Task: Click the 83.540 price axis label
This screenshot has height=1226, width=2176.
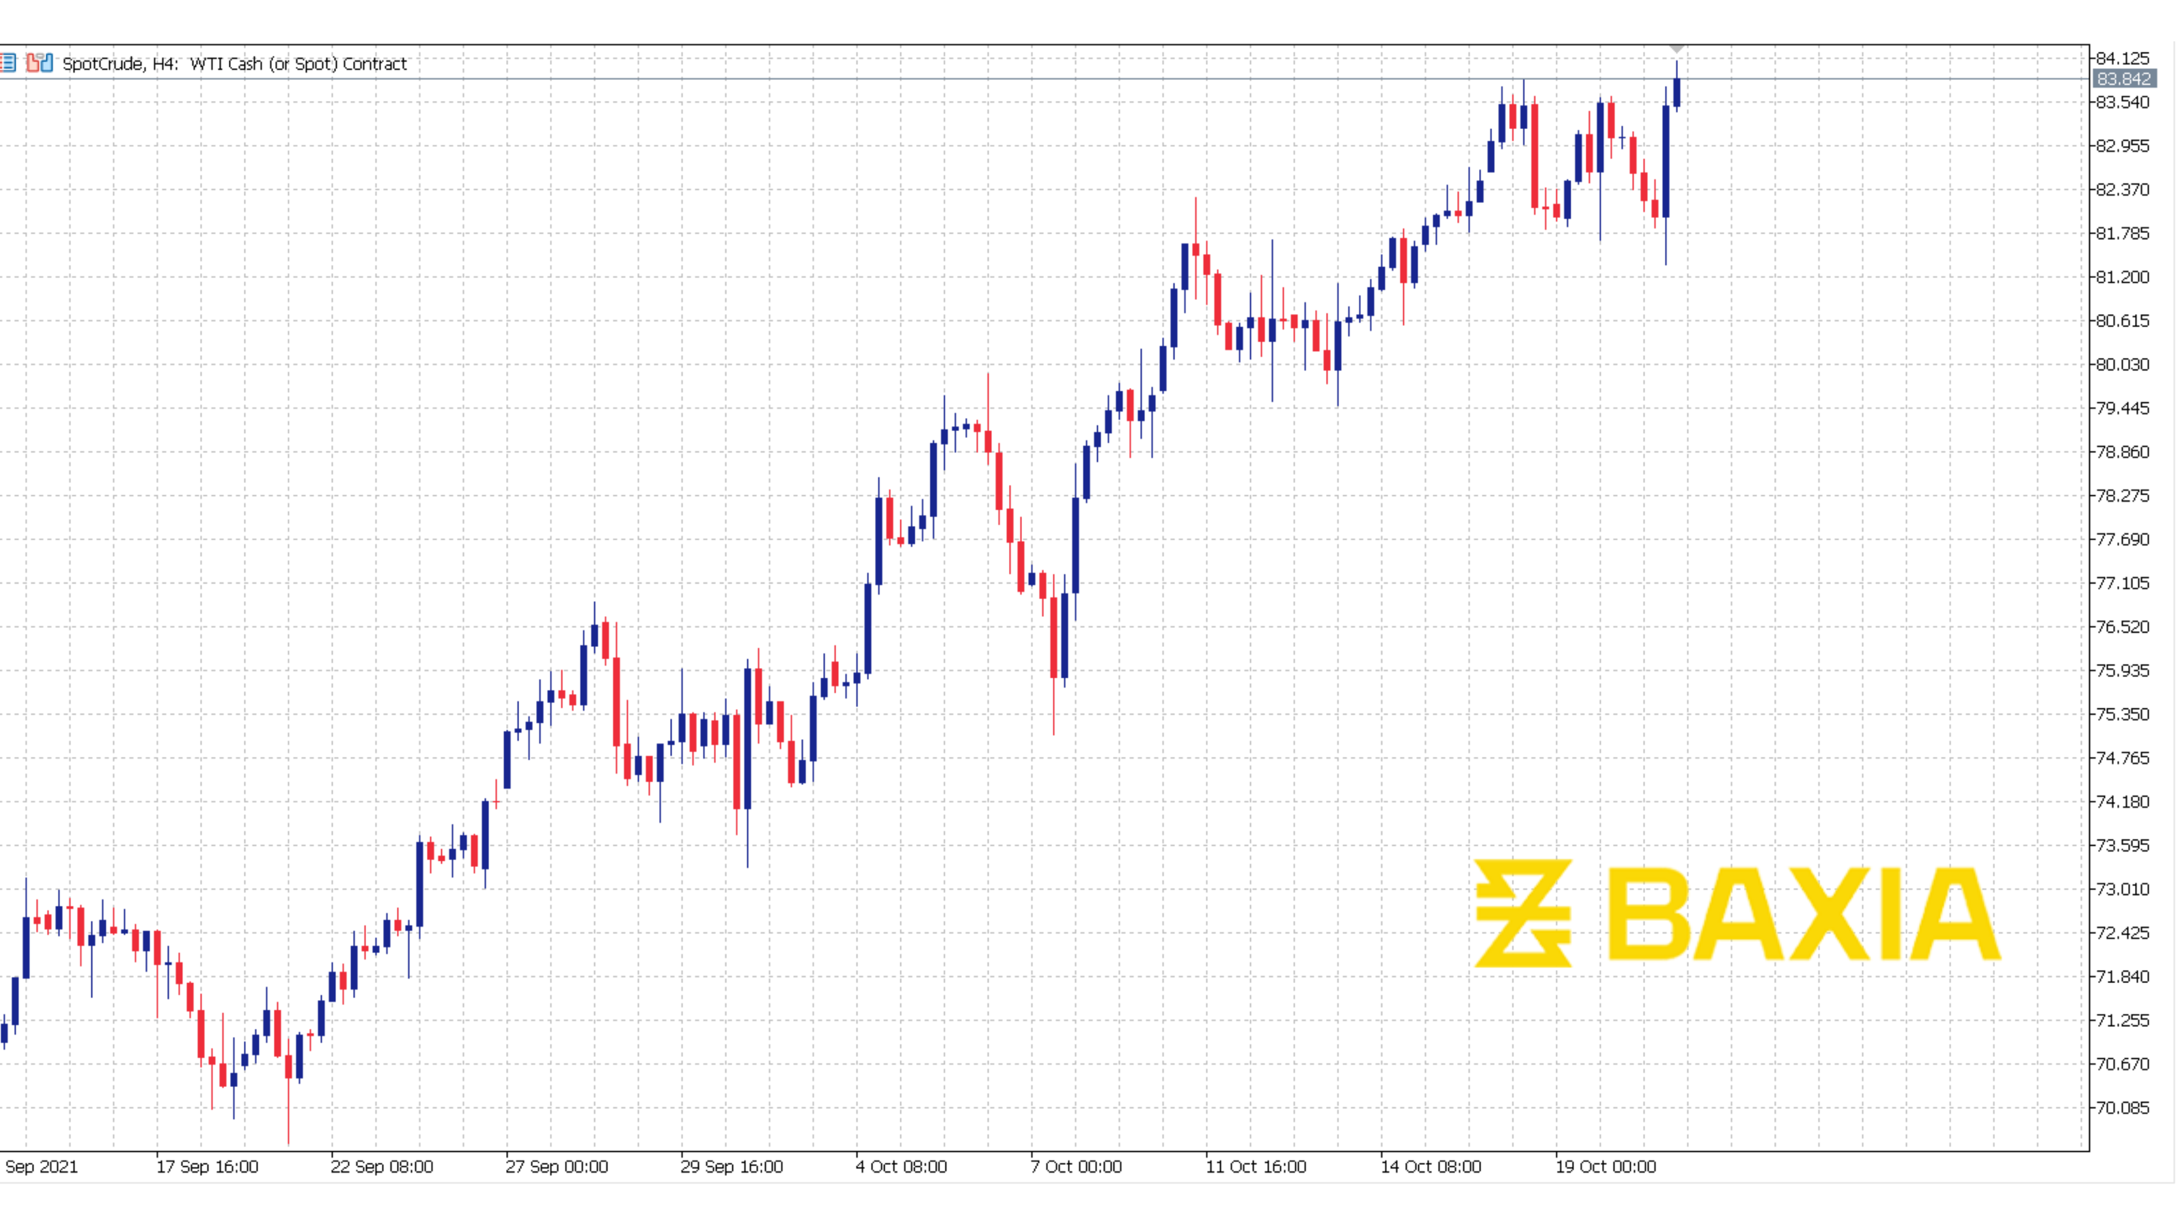Action: [2123, 101]
